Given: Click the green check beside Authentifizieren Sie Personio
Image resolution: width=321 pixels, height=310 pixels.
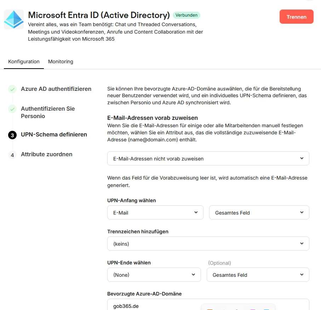Looking at the screenshot, I should click(12, 109).
